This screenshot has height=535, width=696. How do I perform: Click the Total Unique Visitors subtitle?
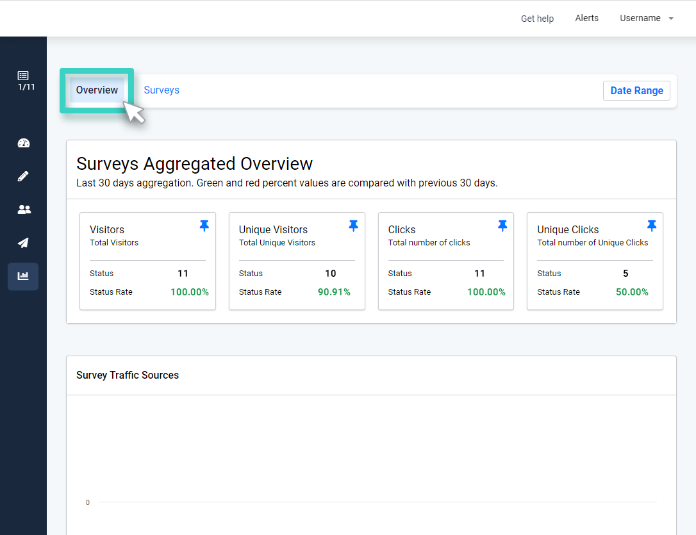277,243
